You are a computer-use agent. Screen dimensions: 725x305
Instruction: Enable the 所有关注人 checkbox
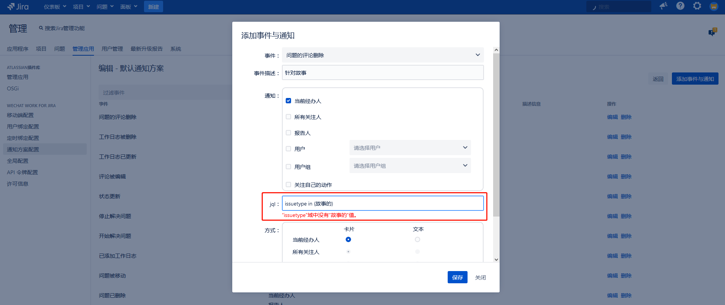(288, 117)
